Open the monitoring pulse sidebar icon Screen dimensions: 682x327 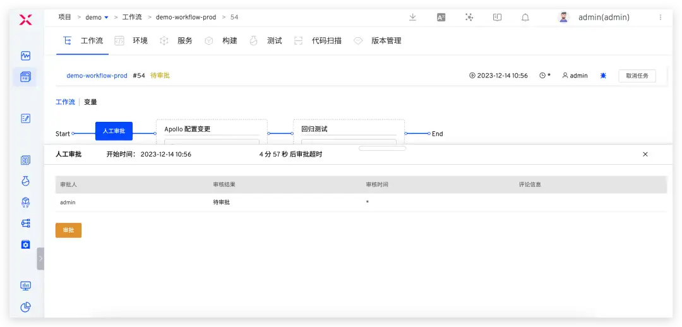(26, 56)
